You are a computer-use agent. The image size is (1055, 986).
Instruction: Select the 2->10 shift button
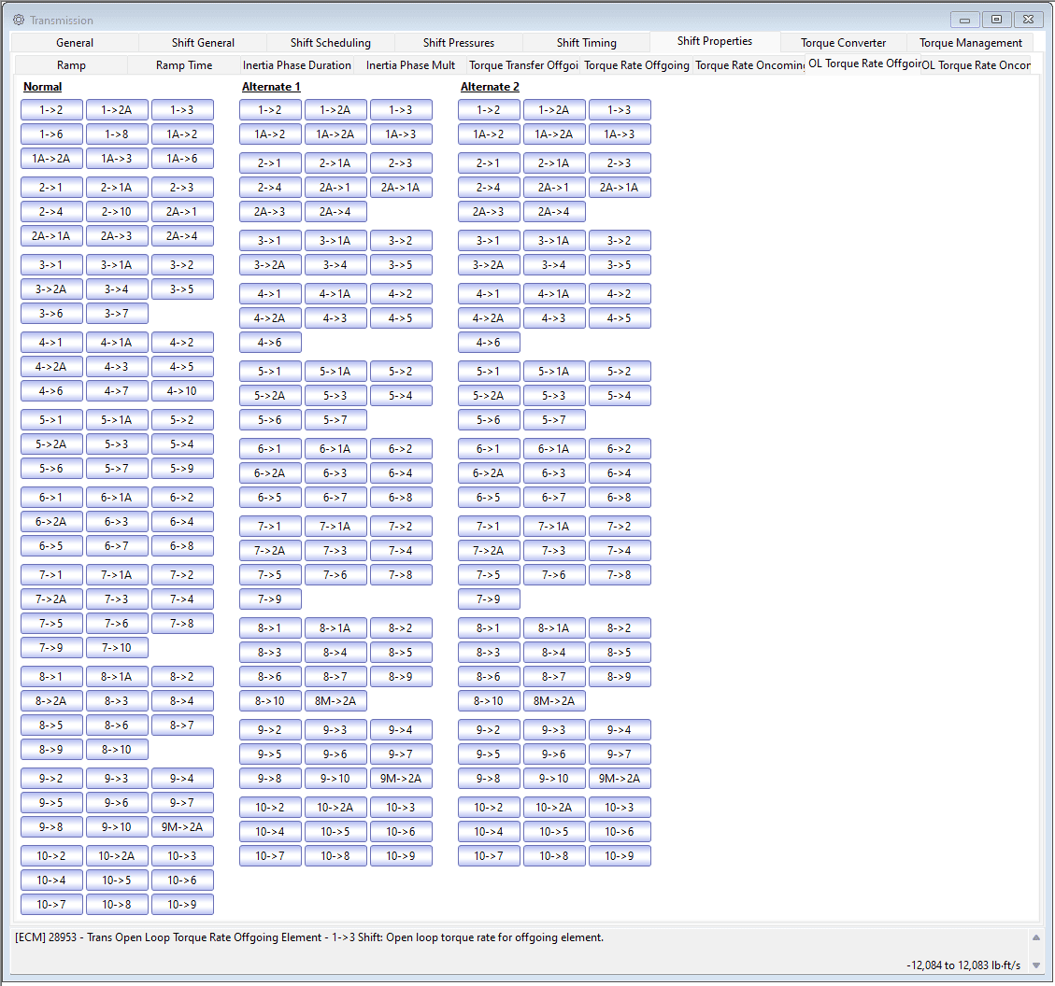117,212
